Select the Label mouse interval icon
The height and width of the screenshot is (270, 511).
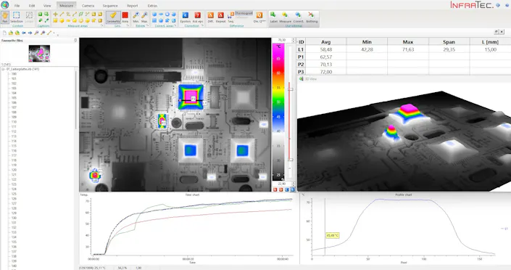point(273,17)
